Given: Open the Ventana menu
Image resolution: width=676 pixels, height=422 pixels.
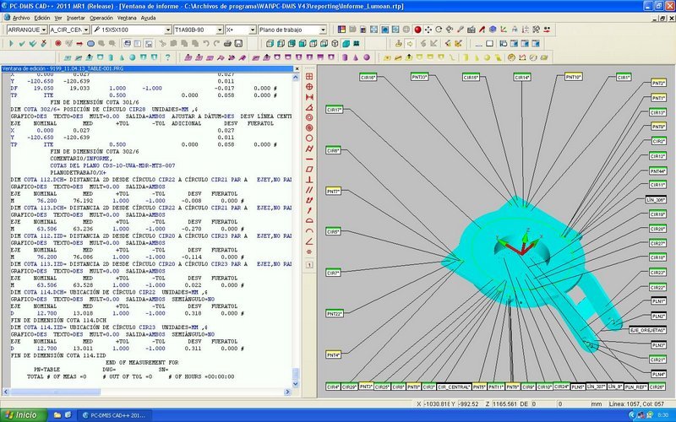Looking at the screenshot, I should (x=127, y=18).
